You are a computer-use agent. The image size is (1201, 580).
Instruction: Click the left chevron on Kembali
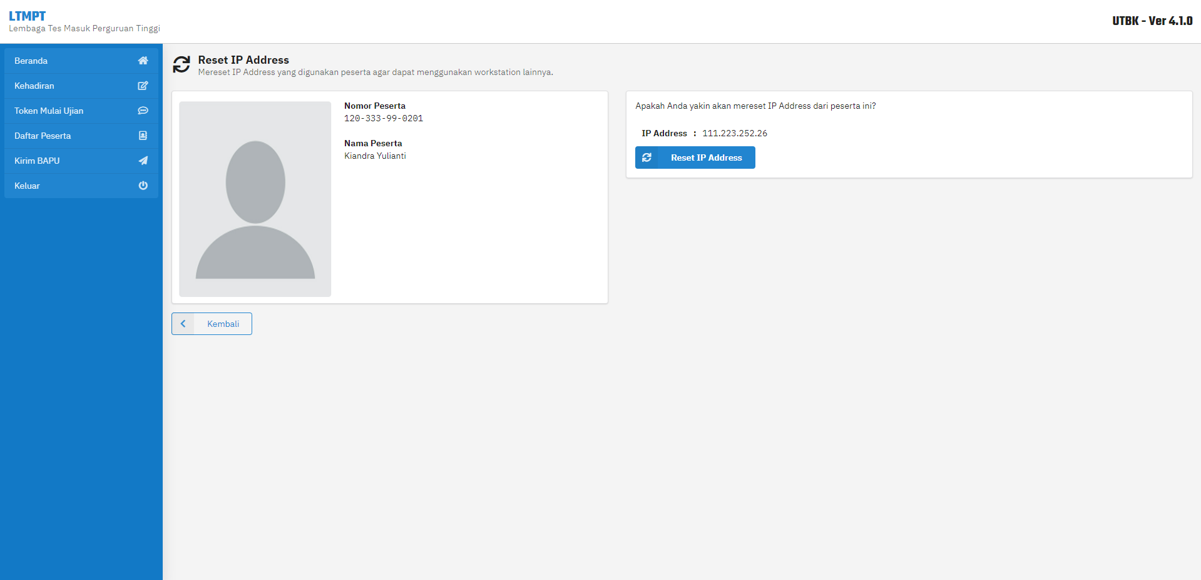tap(183, 324)
